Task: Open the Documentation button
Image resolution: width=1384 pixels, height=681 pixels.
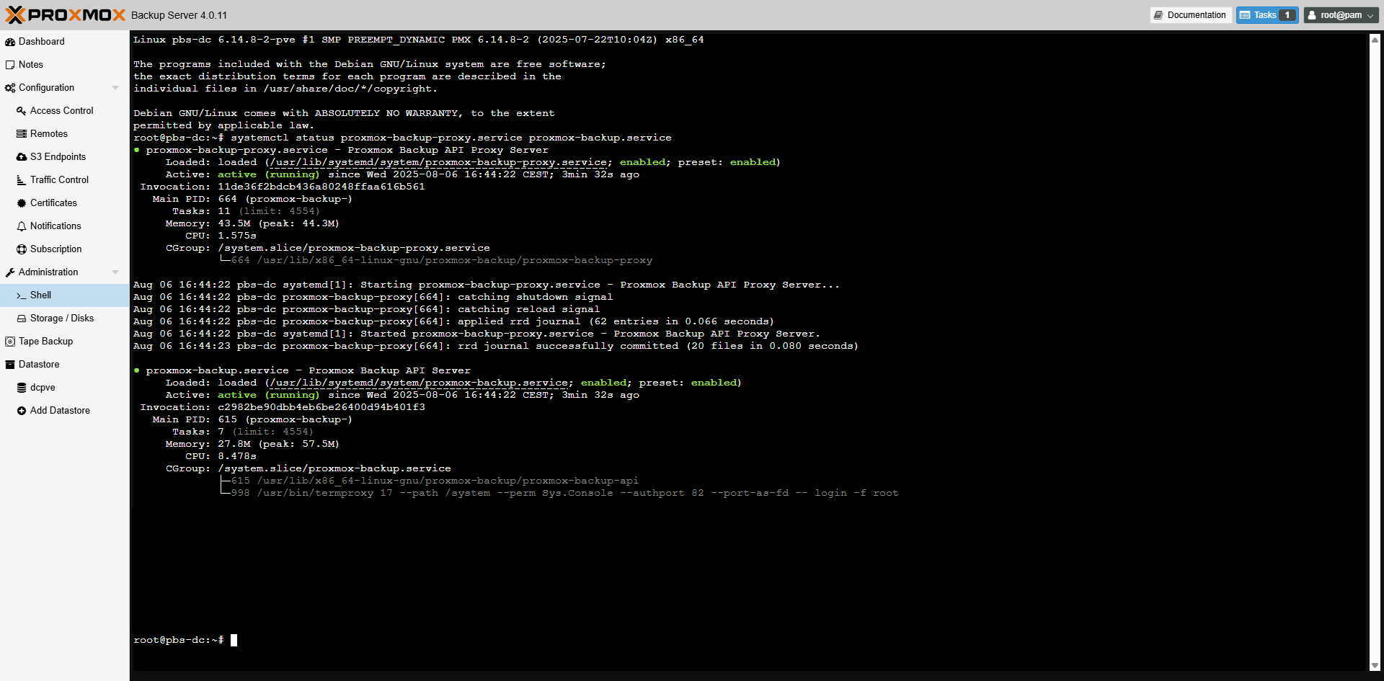Action: pyautogui.click(x=1189, y=15)
